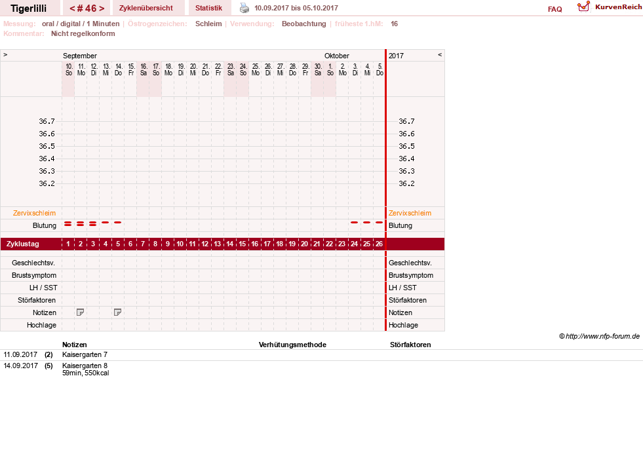Click the 36.2 temperature label on right axis
The height and width of the screenshot is (471, 643).
(x=406, y=183)
